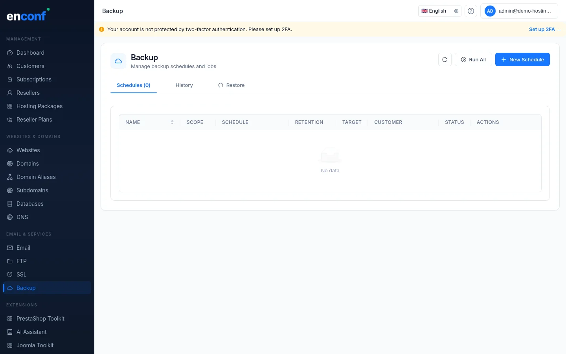
Task: Click the refresh icon button
Action: click(x=445, y=60)
